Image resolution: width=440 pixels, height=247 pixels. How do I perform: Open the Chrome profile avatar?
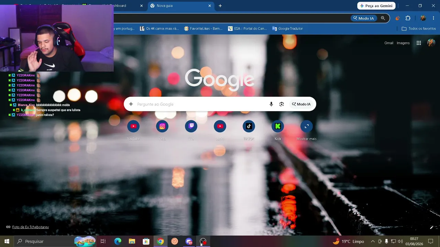pos(423,18)
